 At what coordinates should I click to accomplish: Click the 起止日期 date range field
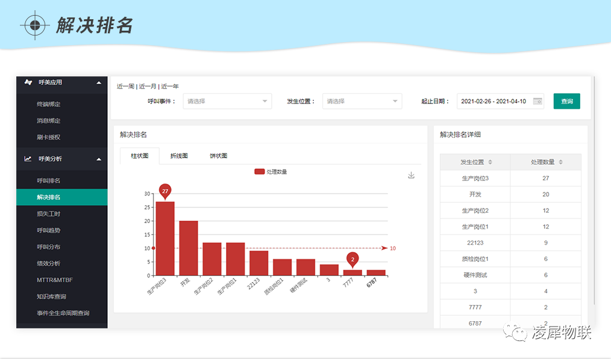[x=493, y=101]
